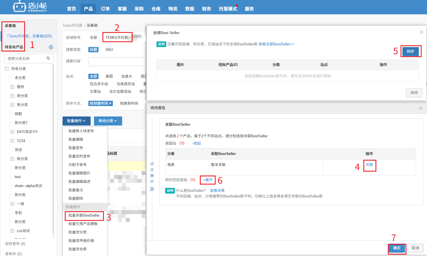Click 关联 link for 电表 row
This screenshot has height=256, width=427.
369,165
